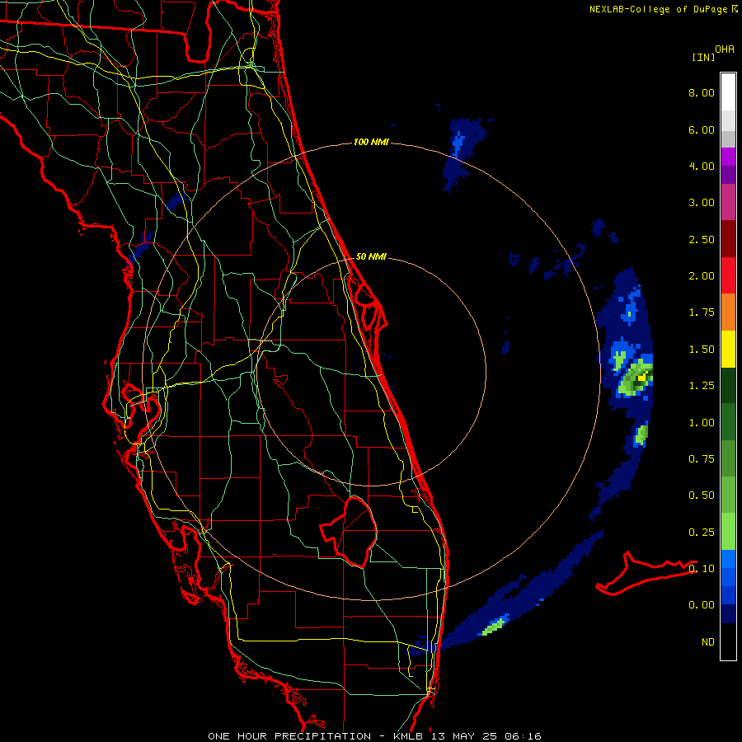Click the 3.00 legend value

tap(702, 203)
